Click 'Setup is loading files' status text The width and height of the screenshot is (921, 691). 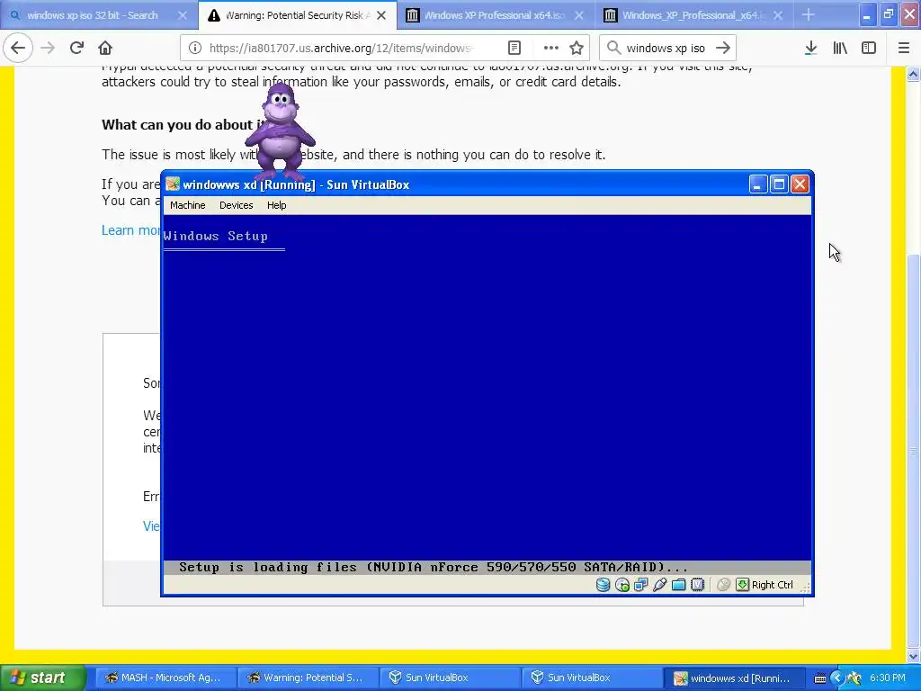tap(434, 568)
